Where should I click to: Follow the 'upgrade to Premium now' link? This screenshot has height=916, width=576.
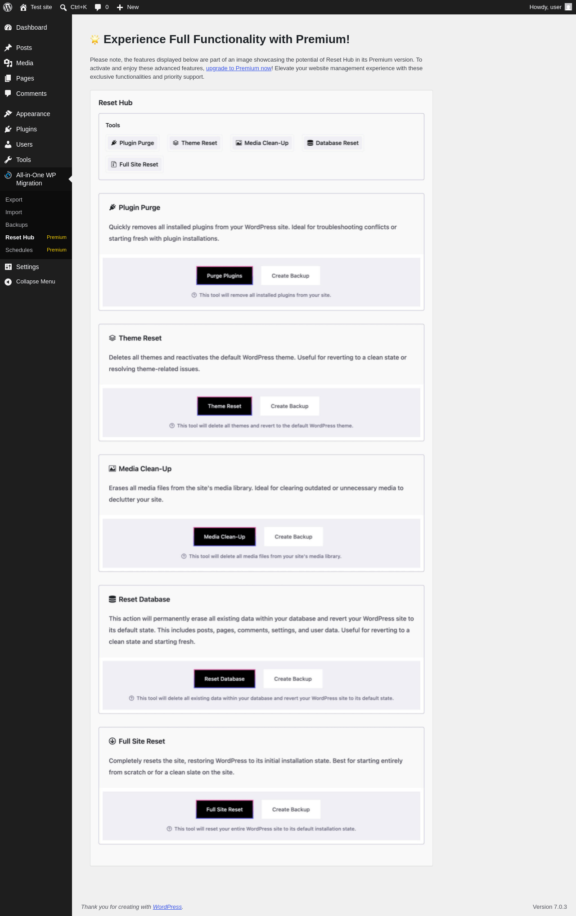pos(238,68)
